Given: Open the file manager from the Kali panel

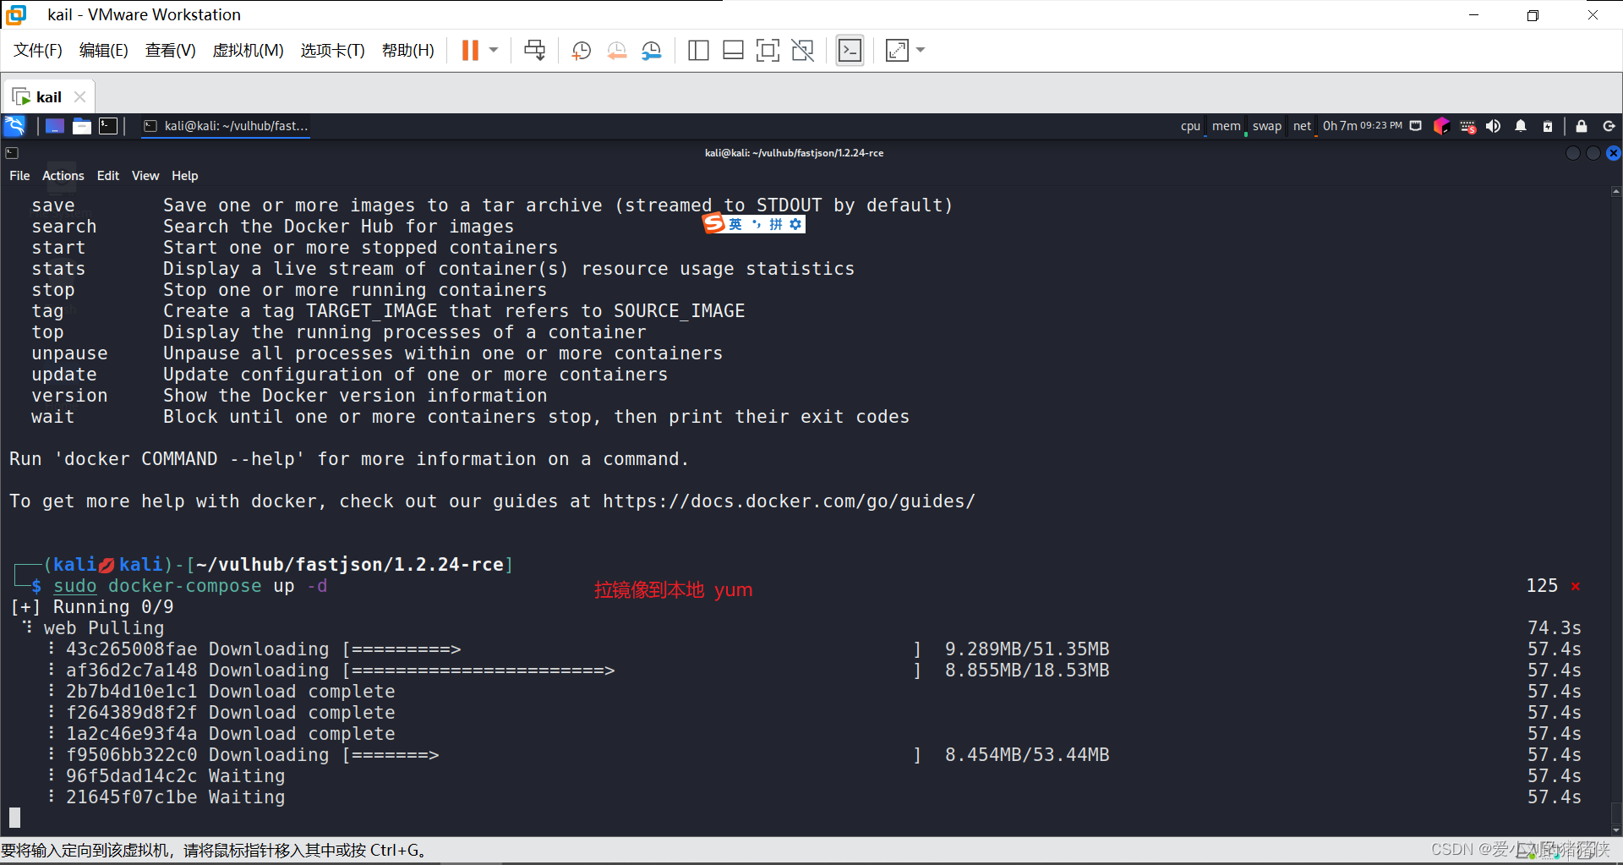Looking at the screenshot, I should 82,126.
